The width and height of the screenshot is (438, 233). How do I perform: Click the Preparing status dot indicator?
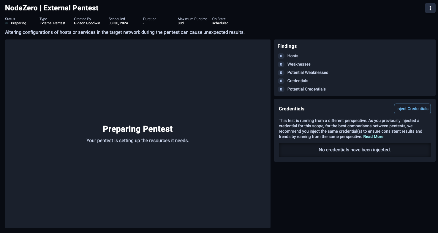tap(7, 23)
